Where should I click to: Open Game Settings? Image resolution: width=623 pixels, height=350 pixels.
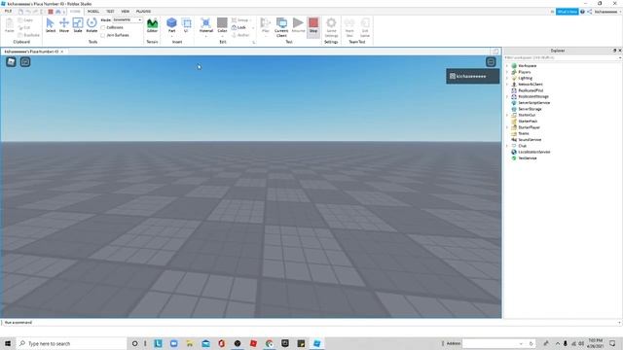pos(331,27)
